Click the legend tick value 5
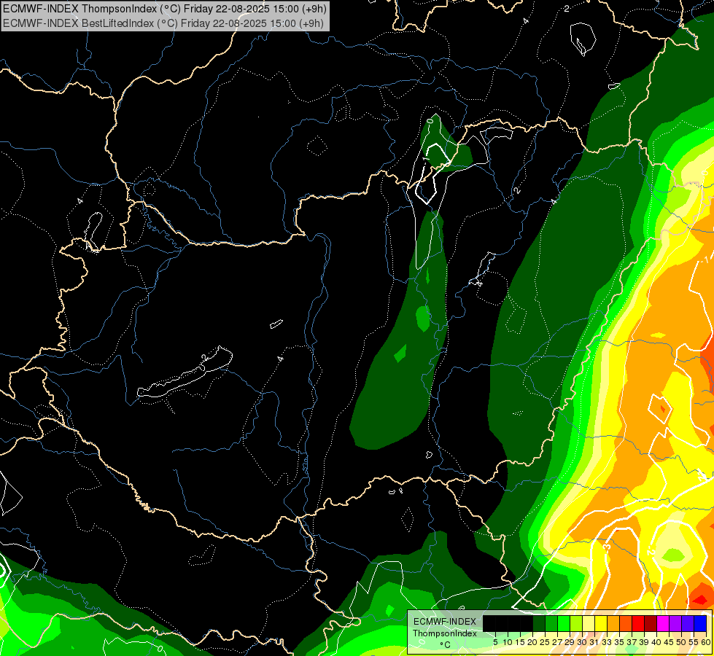Viewport: 714px width, 656px height. [495, 642]
